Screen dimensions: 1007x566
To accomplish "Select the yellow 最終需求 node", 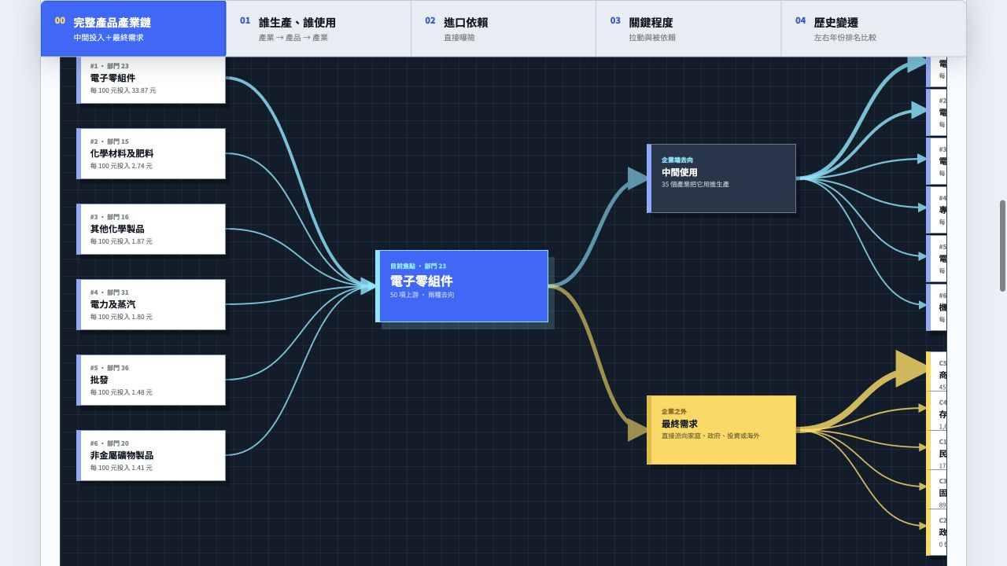I will [721, 430].
